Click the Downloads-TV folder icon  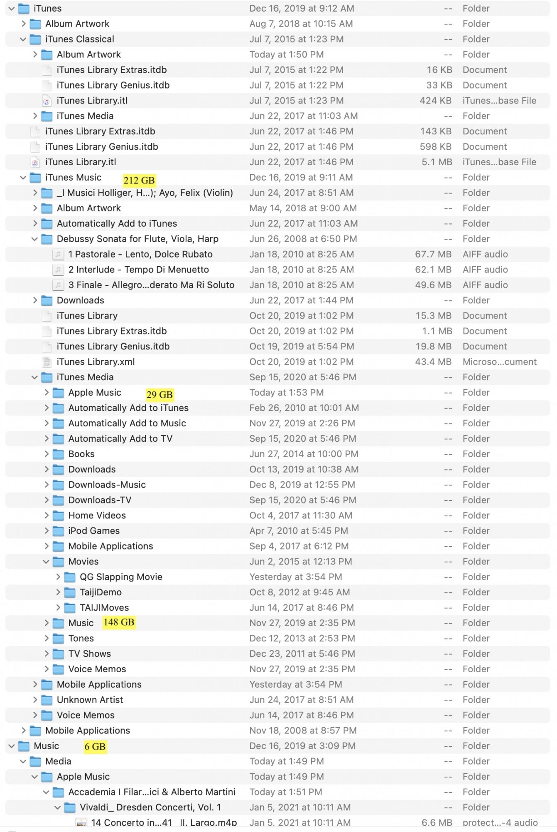(59, 500)
